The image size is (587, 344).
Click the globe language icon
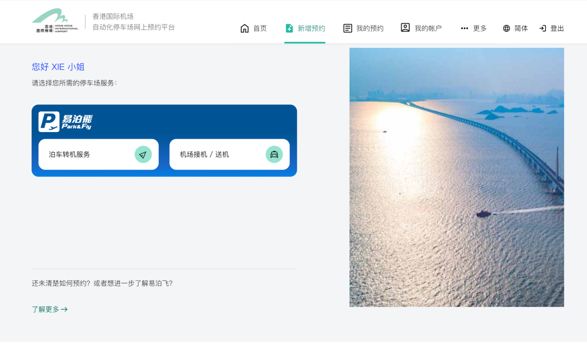point(506,28)
